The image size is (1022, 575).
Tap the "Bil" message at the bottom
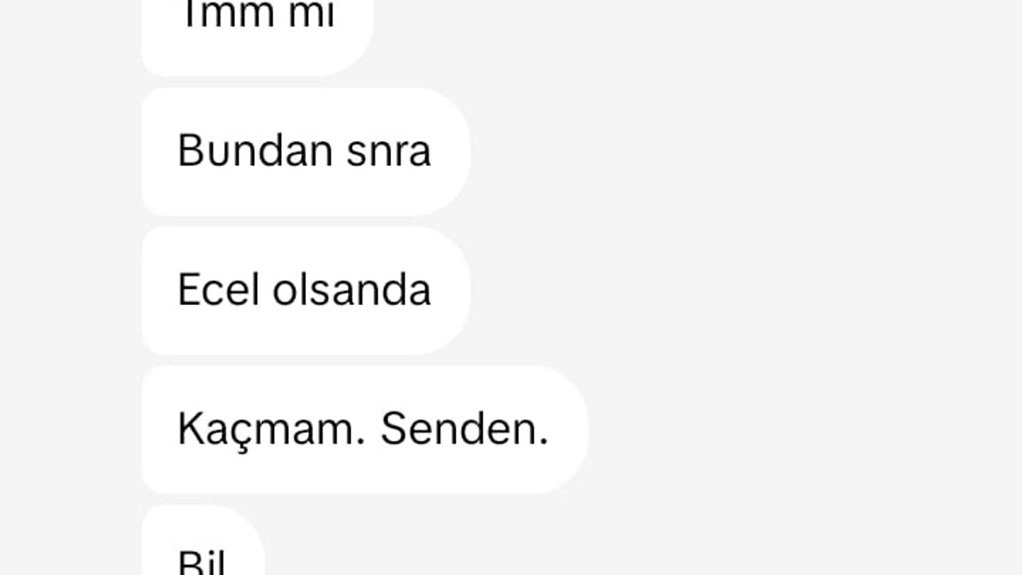tap(203, 540)
